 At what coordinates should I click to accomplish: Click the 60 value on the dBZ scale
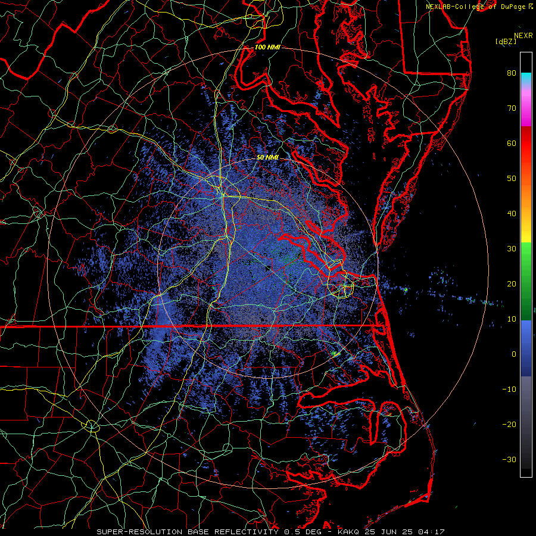point(512,143)
